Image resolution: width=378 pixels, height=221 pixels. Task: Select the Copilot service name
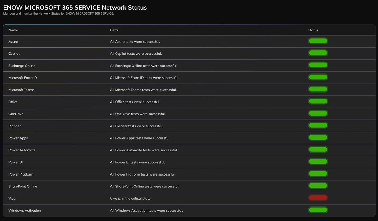click(x=14, y=54)
